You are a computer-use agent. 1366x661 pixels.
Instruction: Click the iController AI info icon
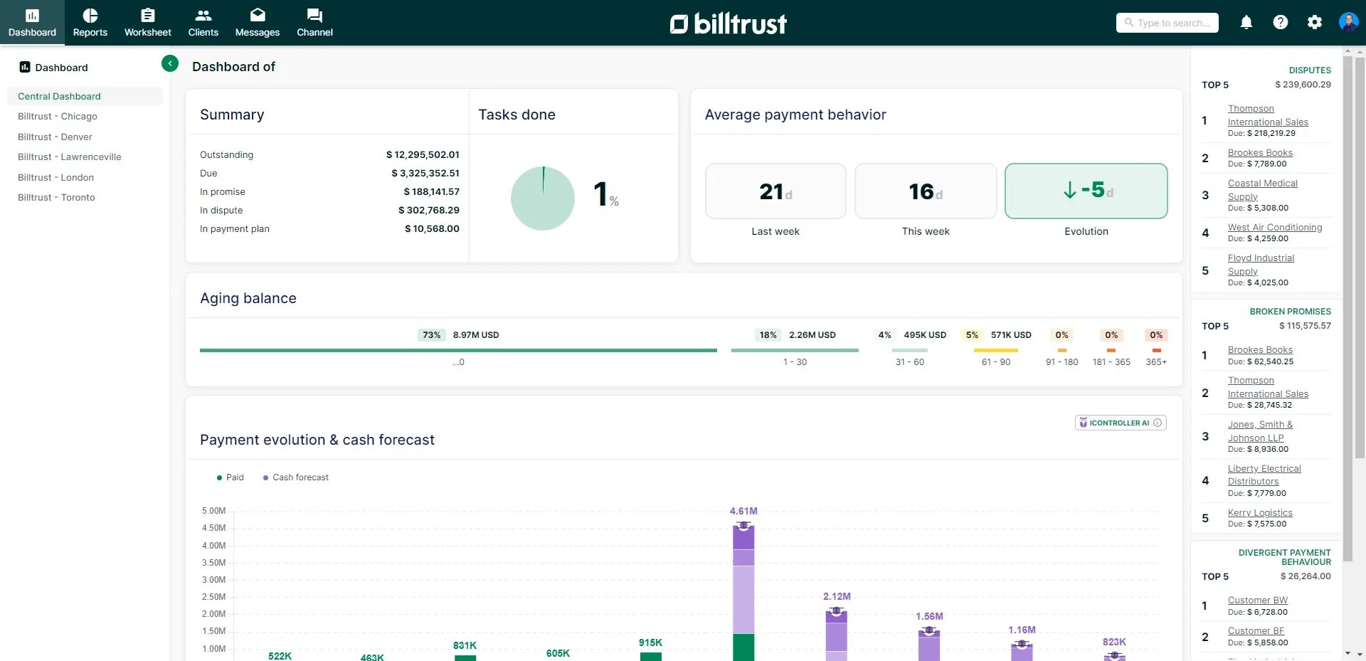(x=1158, y=423)
